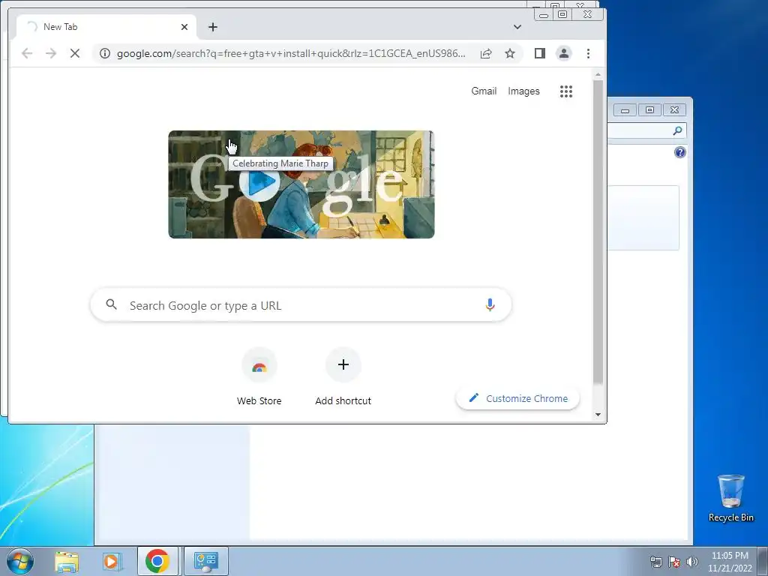
Task: Go forward to the next page
Action: [x=51, y=53]
